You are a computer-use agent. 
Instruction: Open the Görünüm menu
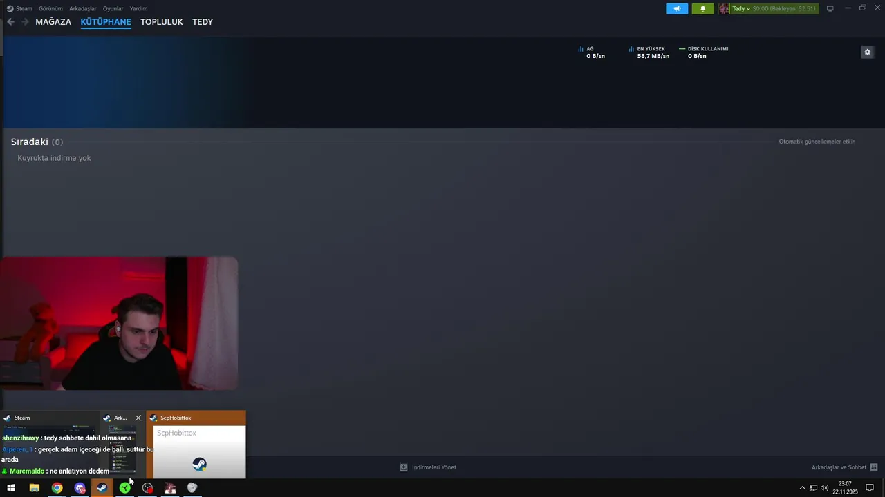50,8
